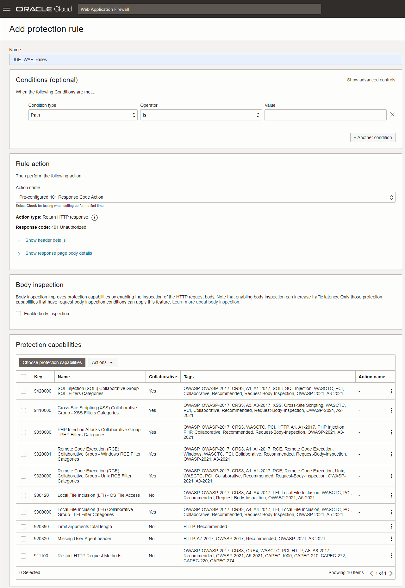Open the Action name dropdown
The width and height of the screenshot is (405, 588).
click(206, 197)
